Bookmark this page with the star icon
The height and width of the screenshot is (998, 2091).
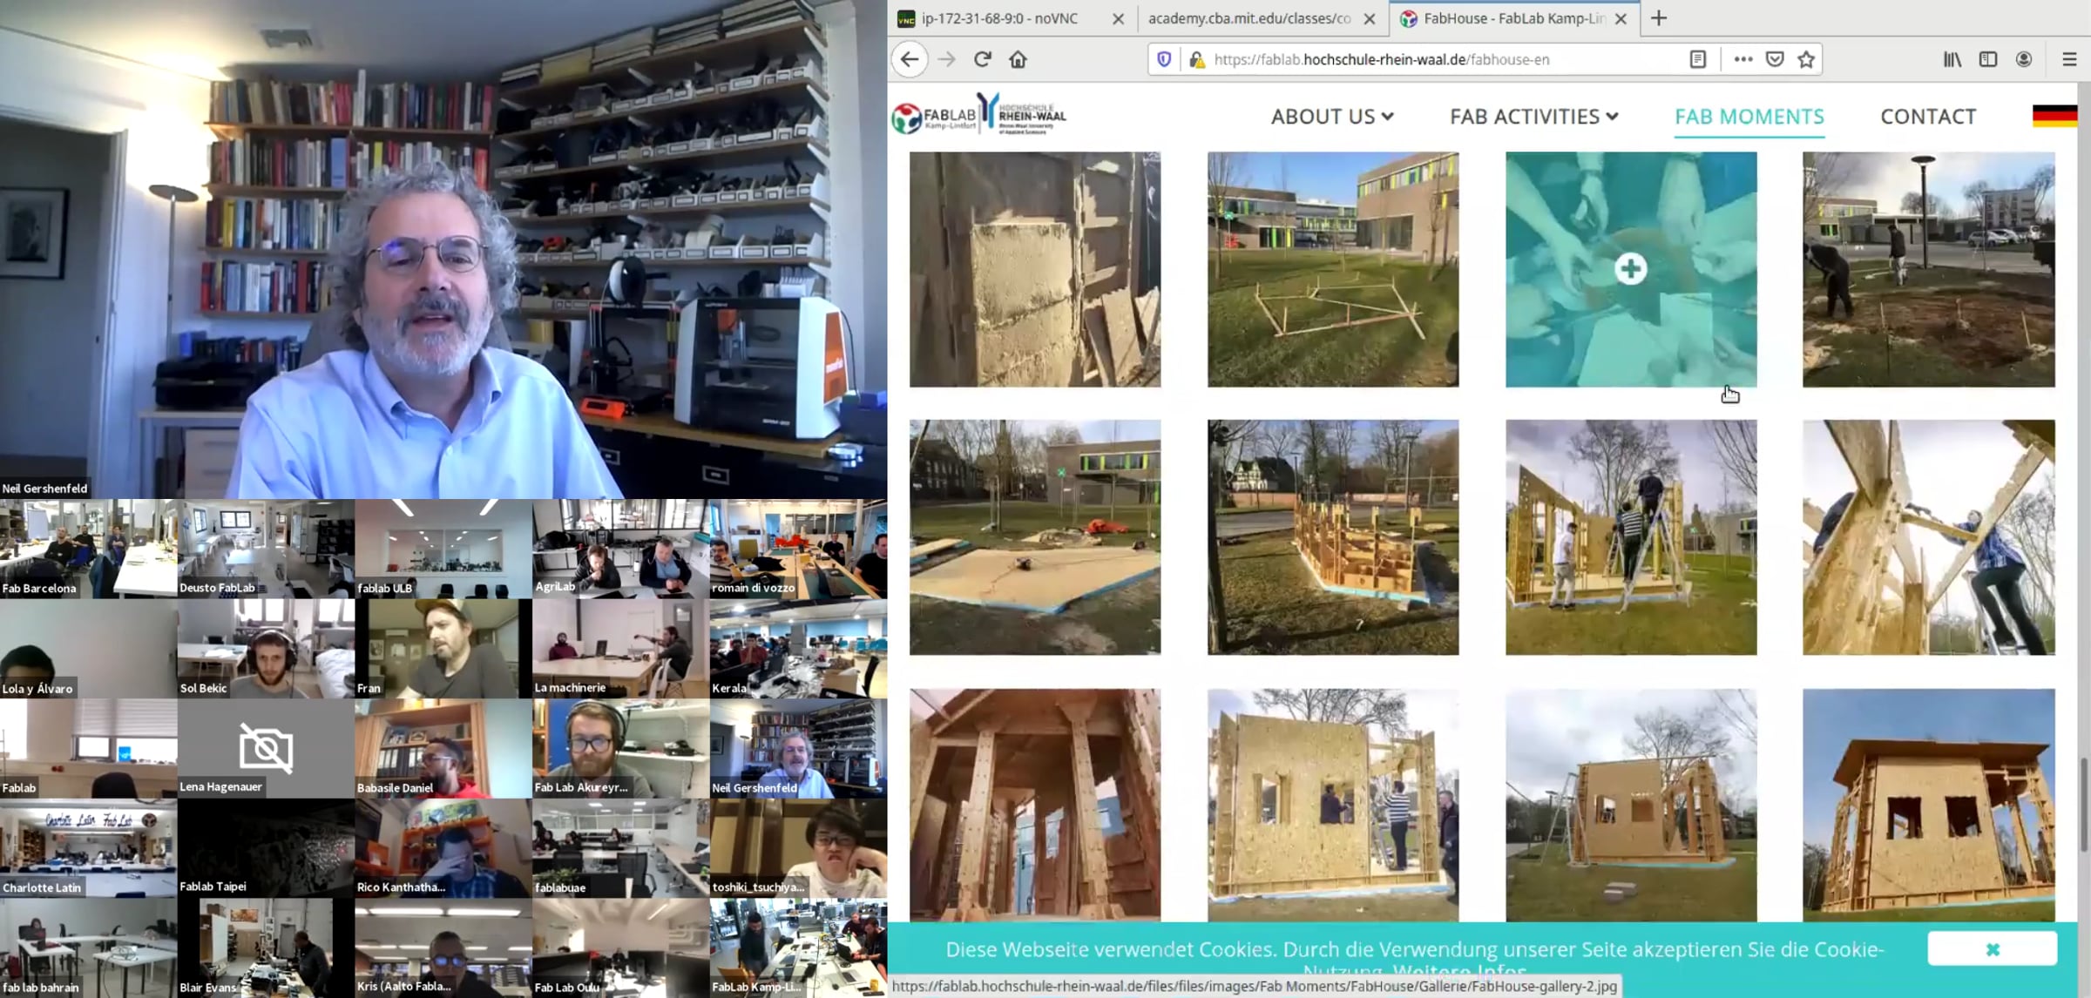coord(1806,59)
